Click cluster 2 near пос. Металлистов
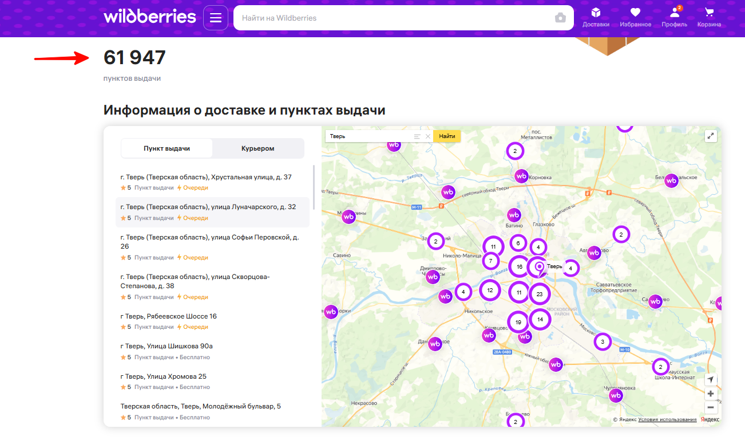The height and width of the screenshot is (440, 745). click(515, 151)
